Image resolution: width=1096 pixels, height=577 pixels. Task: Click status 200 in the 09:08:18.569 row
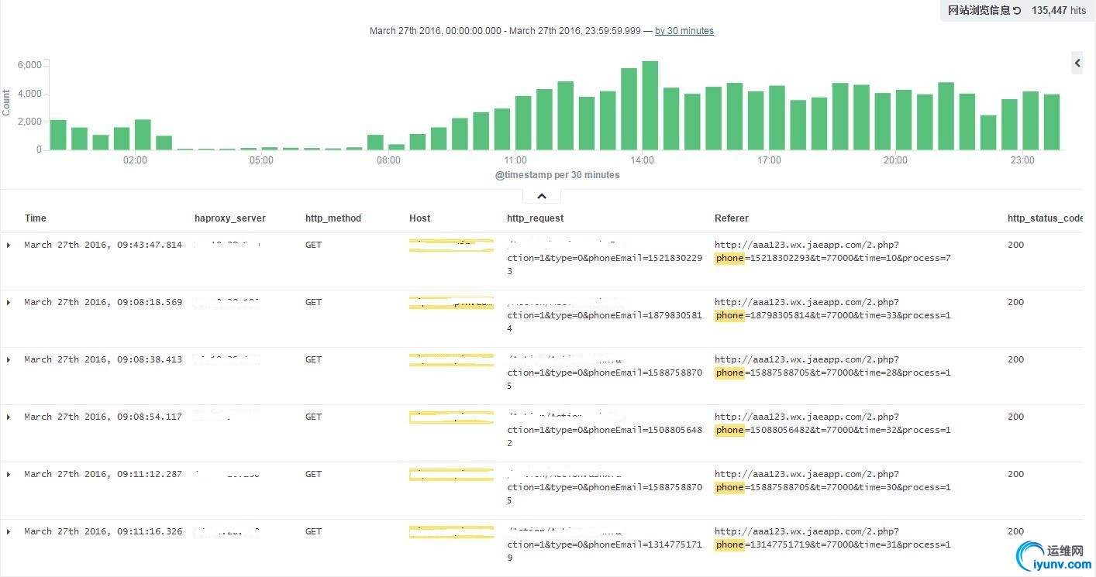[x=1015, y=302]
